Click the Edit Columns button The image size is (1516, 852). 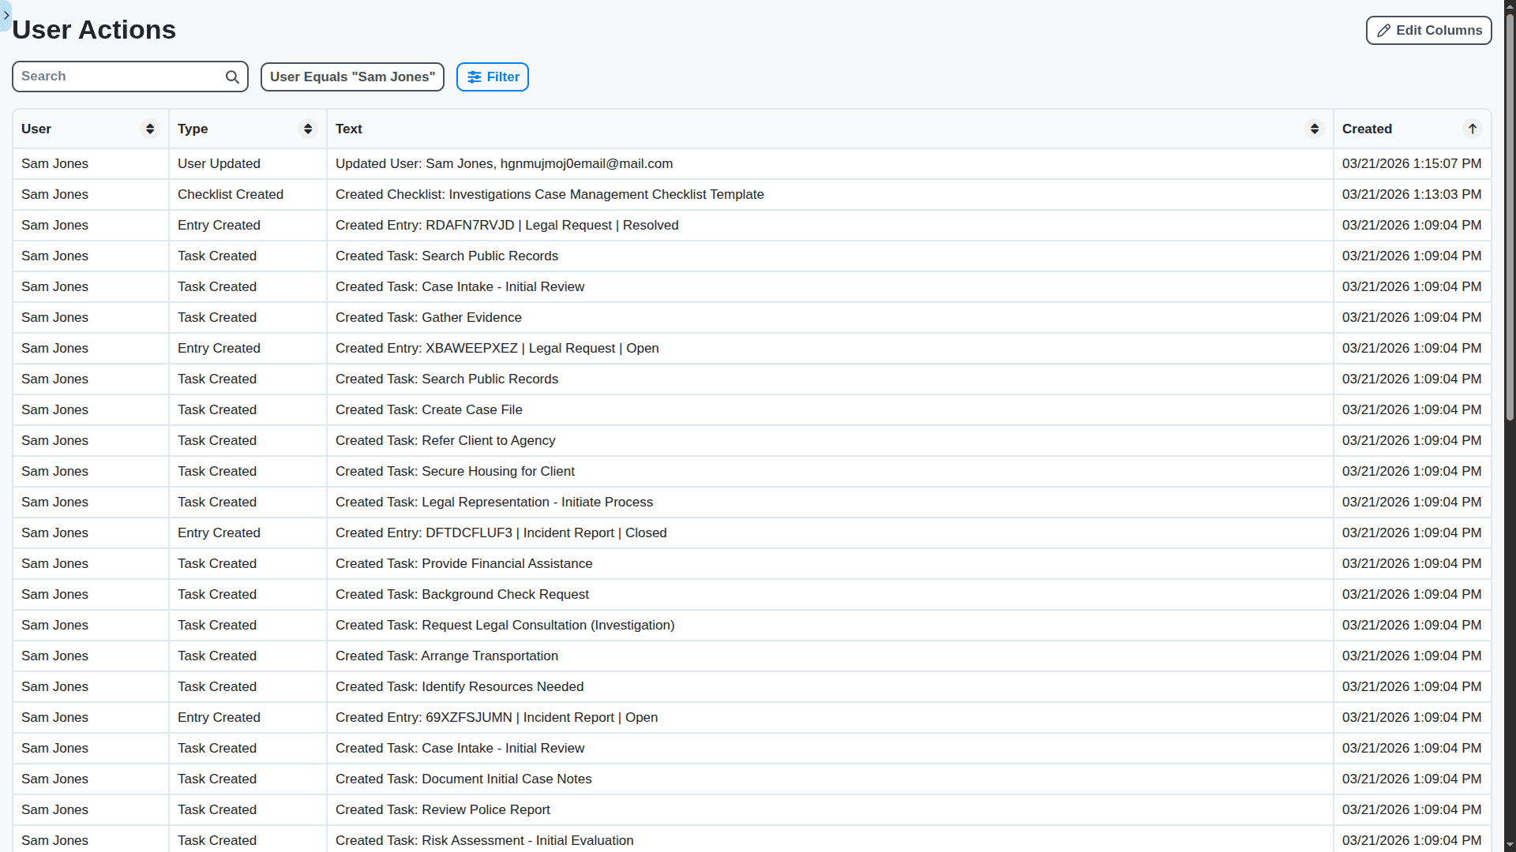1428,30
